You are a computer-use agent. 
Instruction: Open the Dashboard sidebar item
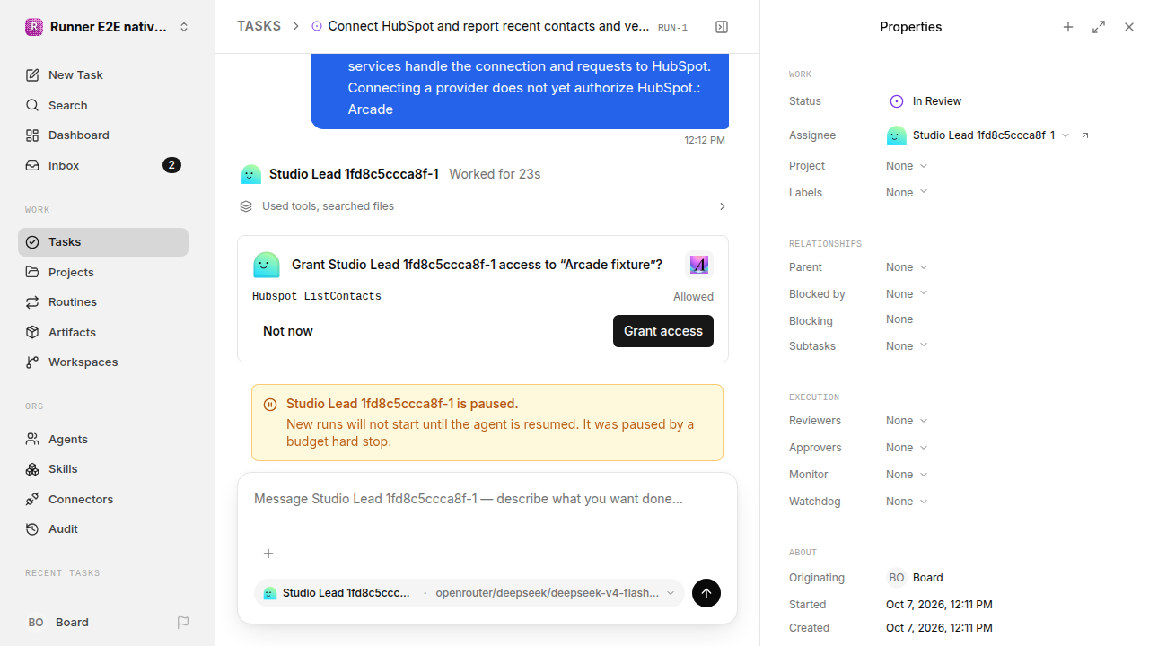103,135
